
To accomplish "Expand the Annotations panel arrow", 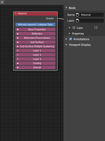I will pos(67,39).
